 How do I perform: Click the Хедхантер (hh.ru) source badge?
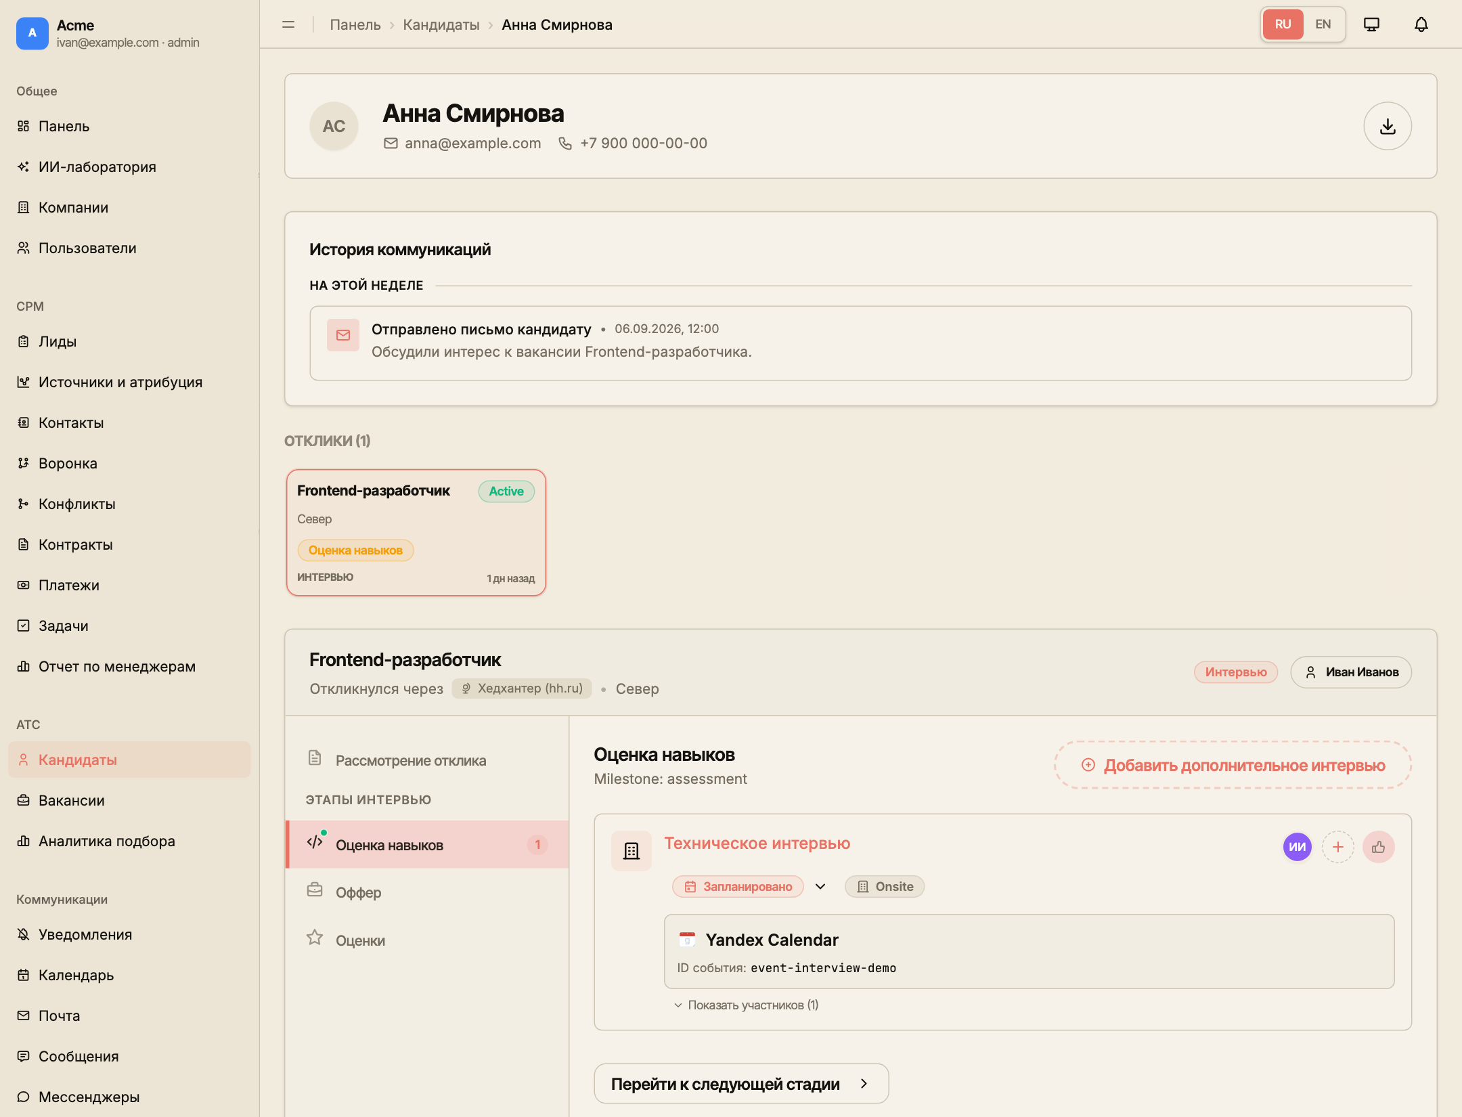coord(522,688)
